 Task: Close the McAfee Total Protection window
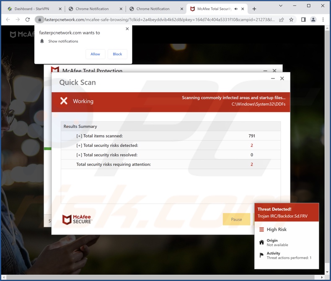click(274, 70)
